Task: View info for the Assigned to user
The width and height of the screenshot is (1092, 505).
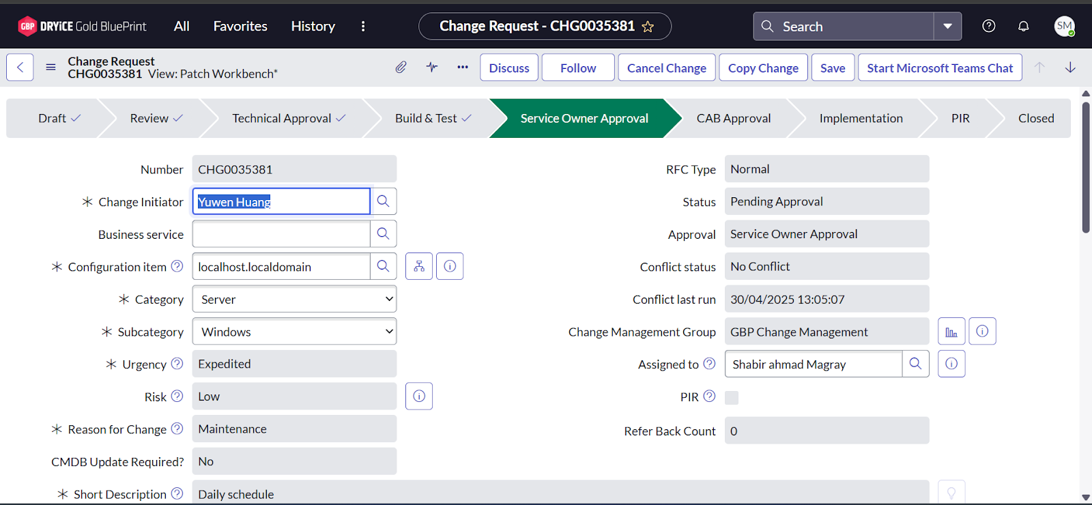Action: (x=951, y=364)
